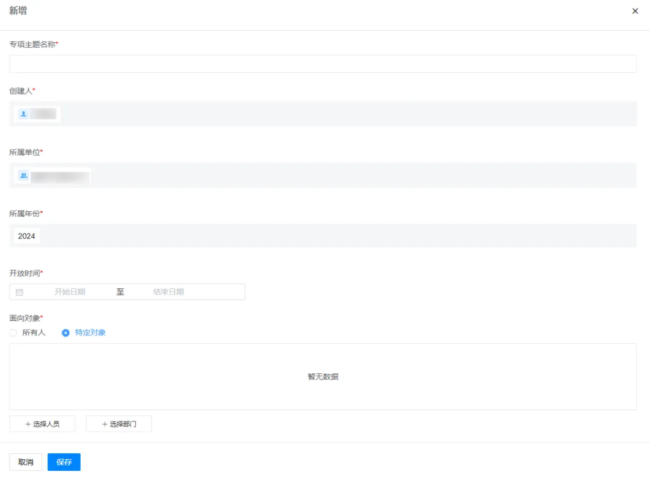Viewport: 650px width, 478px height.
Task: Click the + 选择人员 button
Action: tap(42, 424)
